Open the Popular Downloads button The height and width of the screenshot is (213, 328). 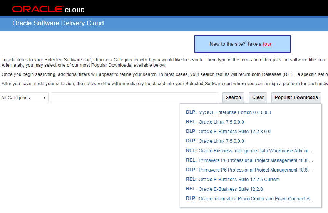296,97
